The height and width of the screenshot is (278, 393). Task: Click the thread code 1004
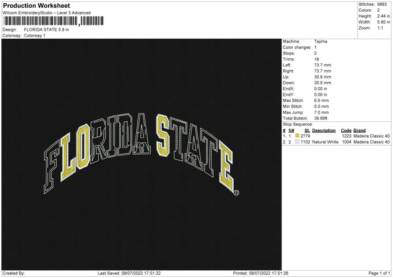346,142
